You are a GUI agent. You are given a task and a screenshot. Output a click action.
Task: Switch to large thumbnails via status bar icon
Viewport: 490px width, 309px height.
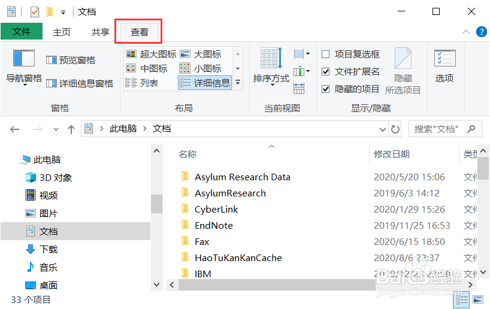pyautogui.click(x=478, y=299)
